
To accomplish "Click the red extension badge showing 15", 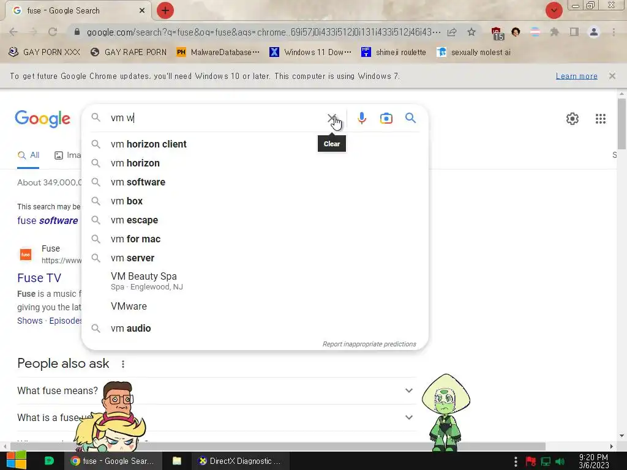I will pos(497,34).
